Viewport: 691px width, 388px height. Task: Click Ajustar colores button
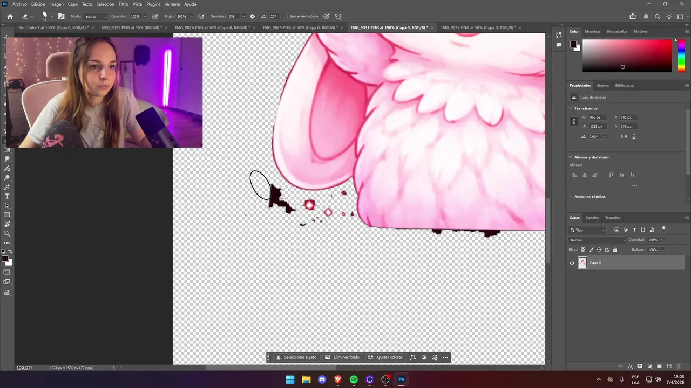[385, 357]
